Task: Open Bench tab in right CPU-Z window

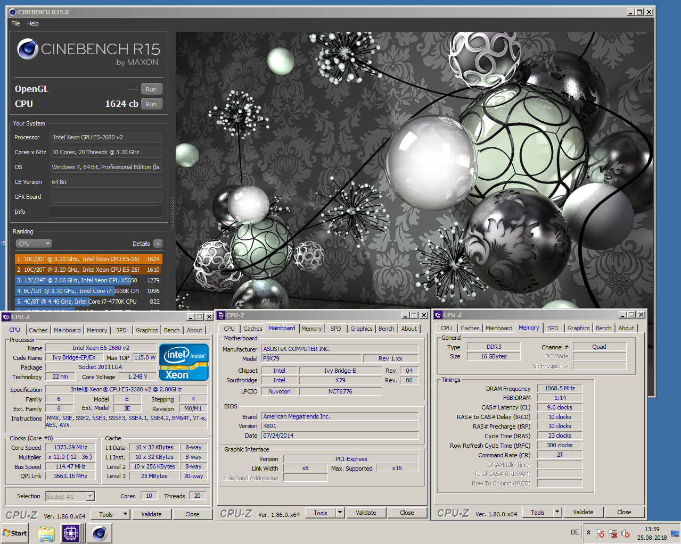Action: 604,328
